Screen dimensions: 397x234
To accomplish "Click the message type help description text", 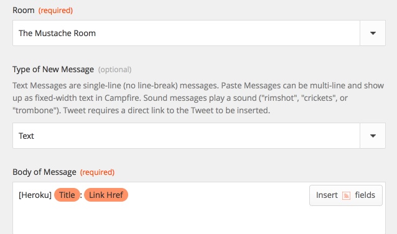I will pos(198,98).
